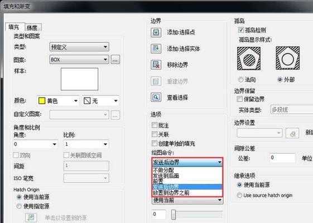This screenshot has width=313, height=223.
Task: Click the 公差 input field
Action: click(282, 158)
